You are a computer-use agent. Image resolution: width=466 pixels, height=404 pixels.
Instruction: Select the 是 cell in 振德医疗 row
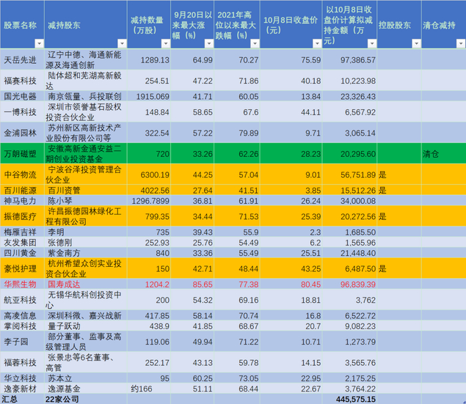tap(399, 216)
